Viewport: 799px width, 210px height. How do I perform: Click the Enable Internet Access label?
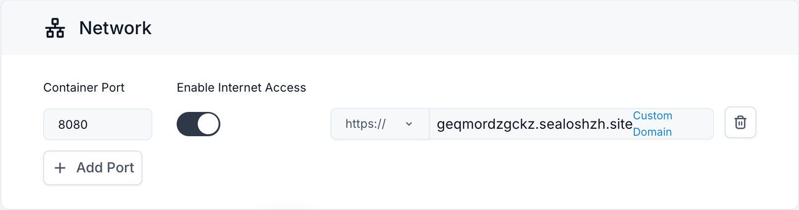(x=241, y=88)
